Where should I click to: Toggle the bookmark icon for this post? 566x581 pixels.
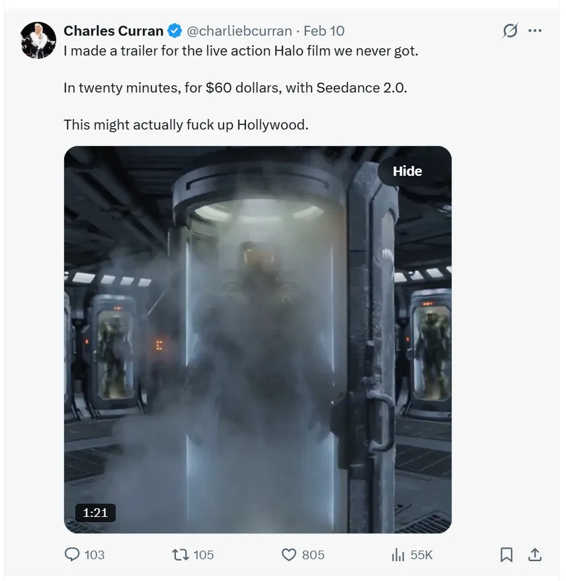[506, 555]
